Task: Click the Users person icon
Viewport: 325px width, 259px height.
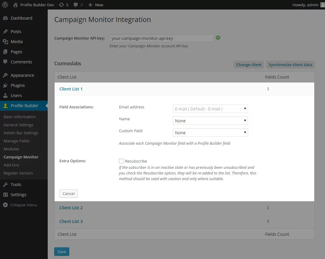Action: coord(5,96)
